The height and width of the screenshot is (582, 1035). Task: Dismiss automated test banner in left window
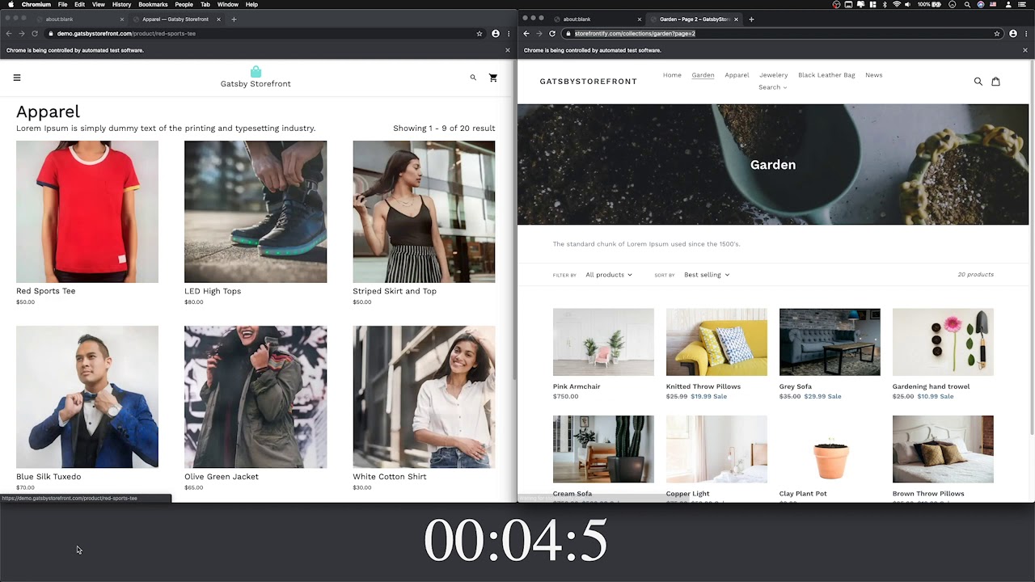(x=508, y=50)
